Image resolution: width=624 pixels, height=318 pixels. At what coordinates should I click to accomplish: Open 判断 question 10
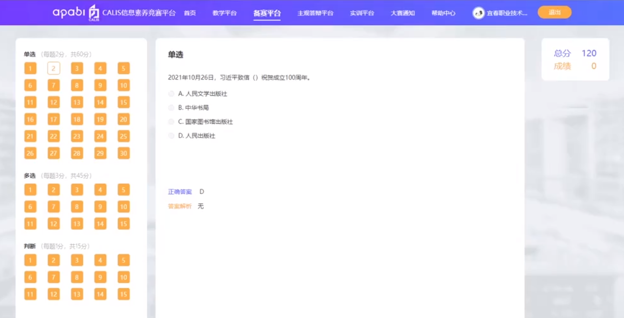[x=124, y=277]
